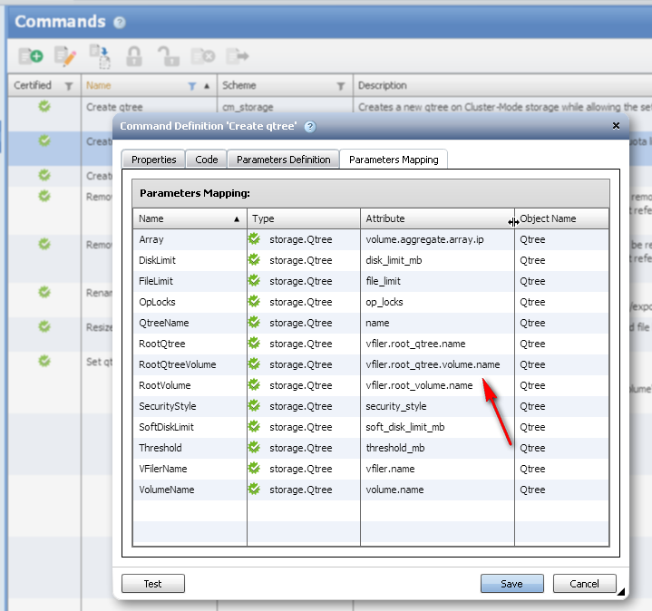
Task: Open the Scheme column filter
Action: 341,86
